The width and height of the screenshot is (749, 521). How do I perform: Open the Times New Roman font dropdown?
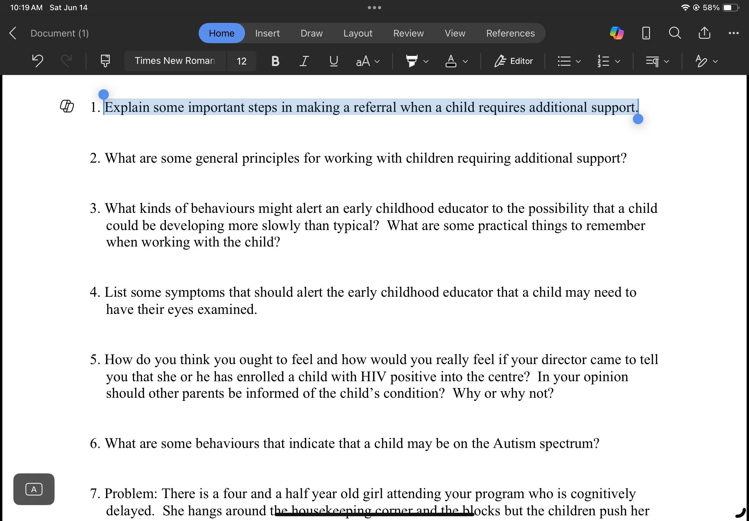tap(175, 61)
